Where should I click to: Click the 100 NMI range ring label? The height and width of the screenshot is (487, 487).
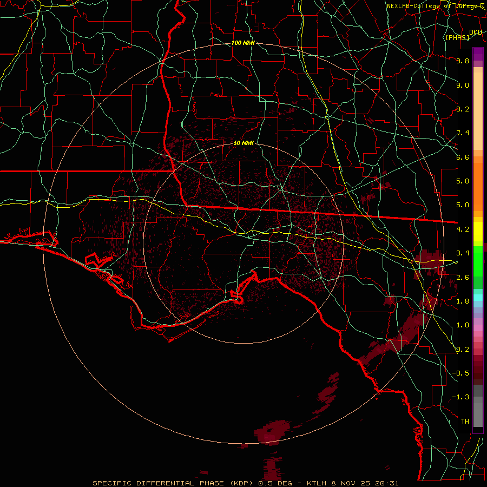[243, 43]
